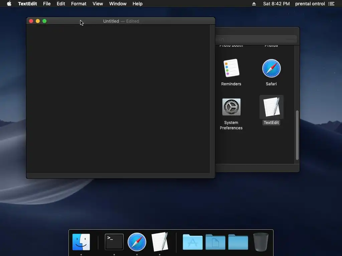
Task: Click the System Preferences label
Action: [x=231, y=125]
